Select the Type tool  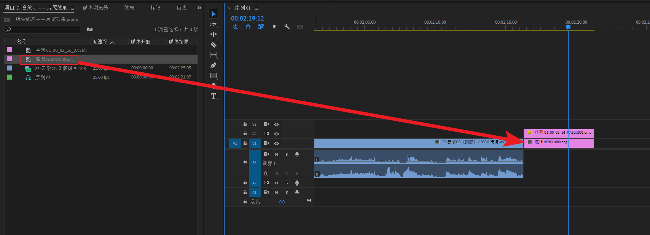(213, 96)
